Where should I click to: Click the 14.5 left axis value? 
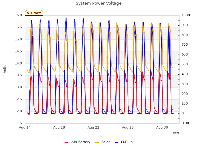point(19,51)
